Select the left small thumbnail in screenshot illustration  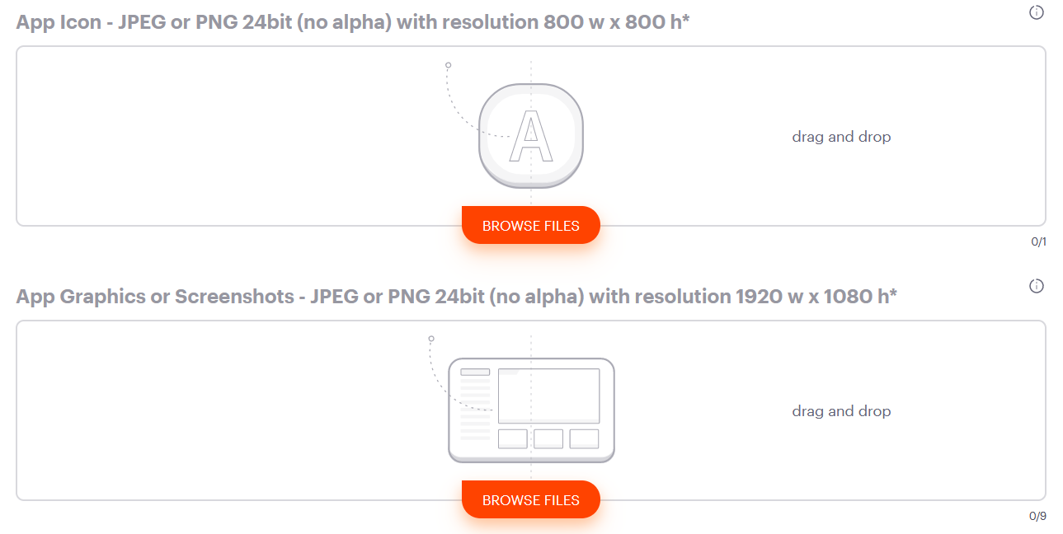(512, 438)
